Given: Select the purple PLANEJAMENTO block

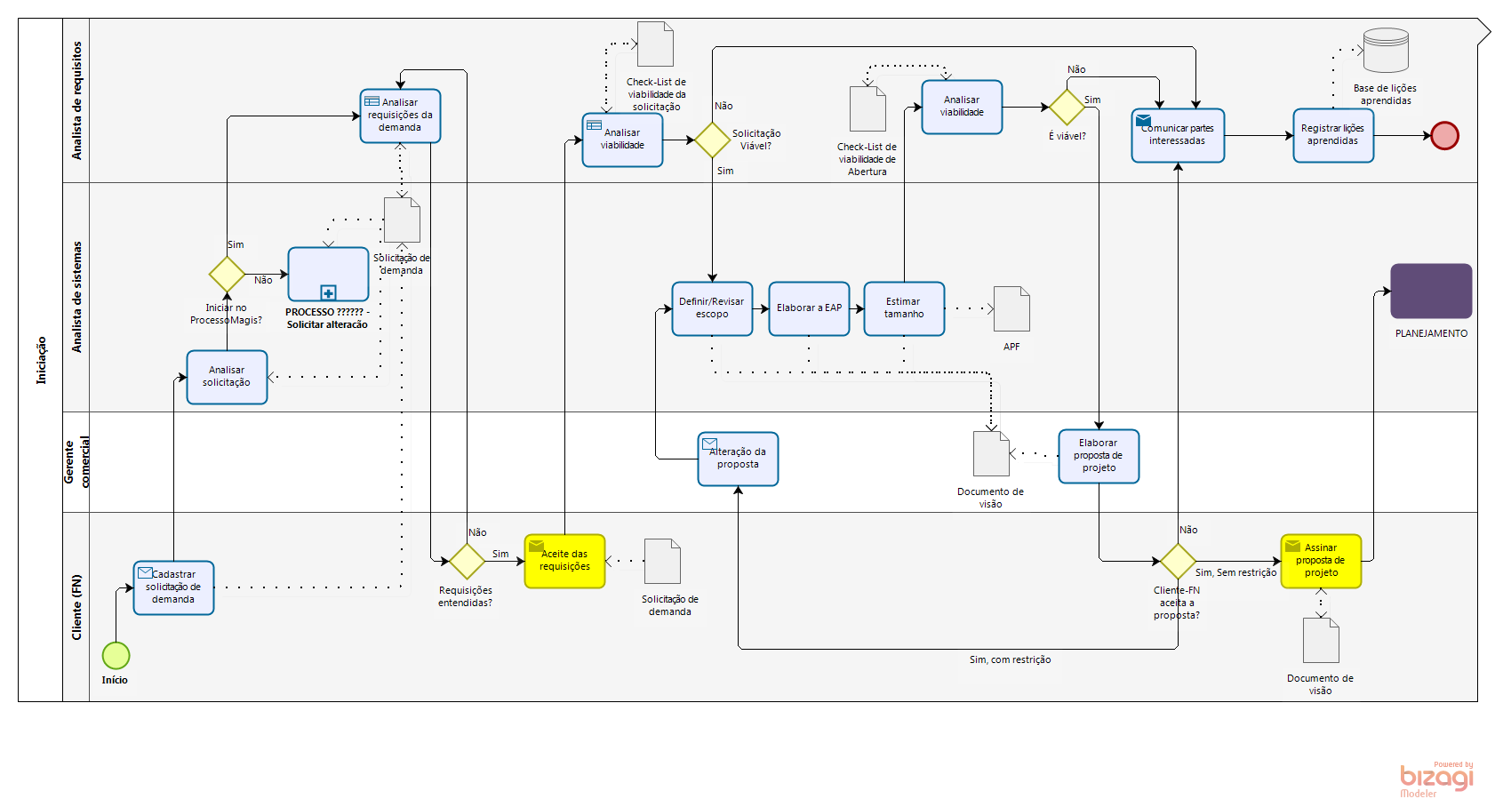Looking at the screenshot, I should [x=1431, y=292].
